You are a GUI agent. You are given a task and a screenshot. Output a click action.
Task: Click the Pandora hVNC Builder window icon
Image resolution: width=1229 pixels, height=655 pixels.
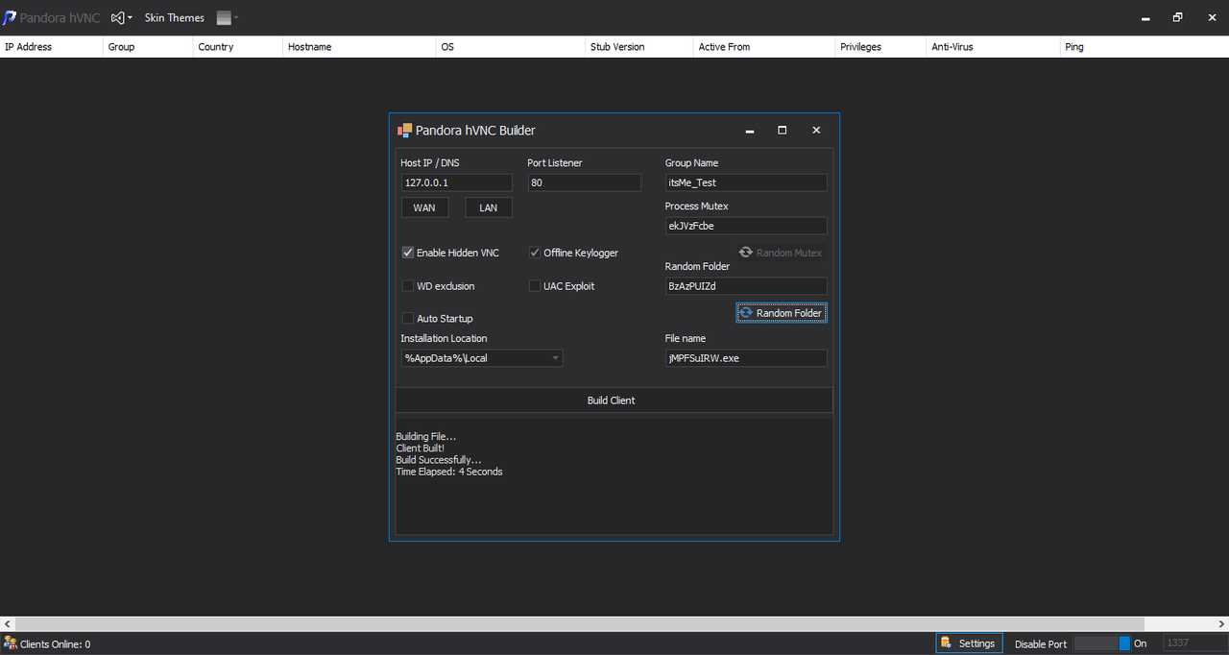[x=404, y=131]
